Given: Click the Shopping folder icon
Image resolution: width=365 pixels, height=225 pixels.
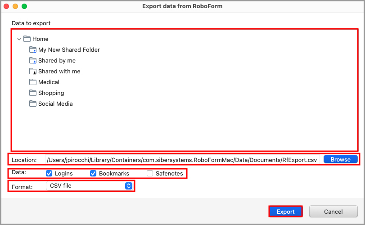Looking at the screenshot, I should [33, 93].
